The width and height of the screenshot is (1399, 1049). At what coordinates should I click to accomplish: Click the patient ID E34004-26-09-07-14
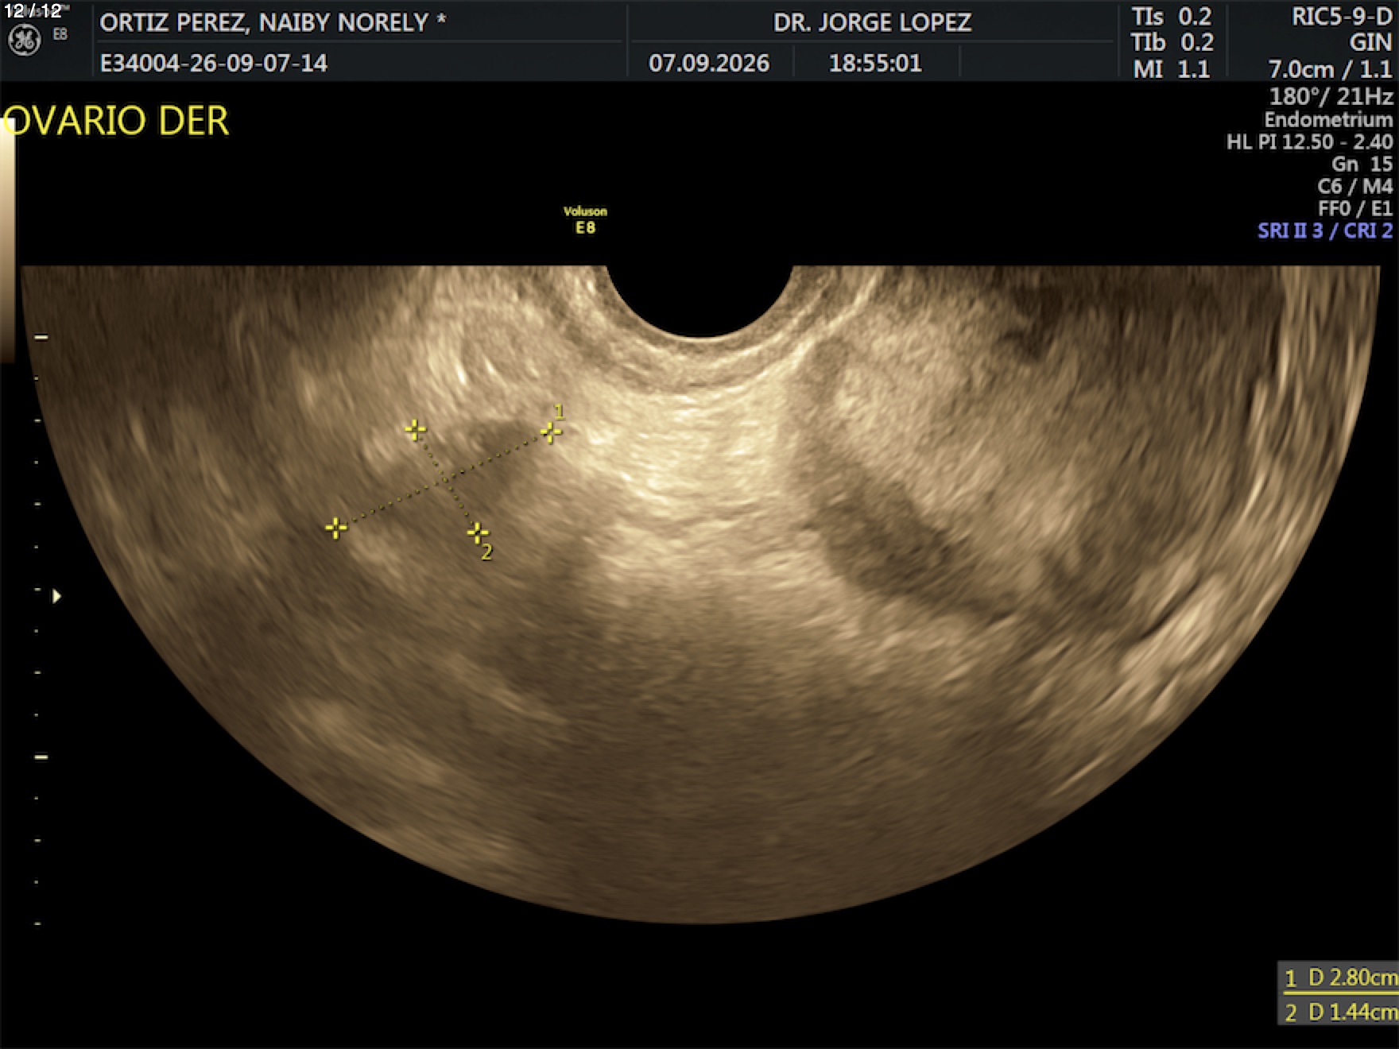[x=213, y=63]
